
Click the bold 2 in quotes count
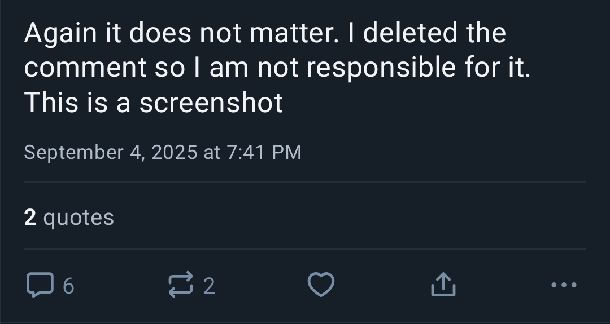tap(30, 218)
